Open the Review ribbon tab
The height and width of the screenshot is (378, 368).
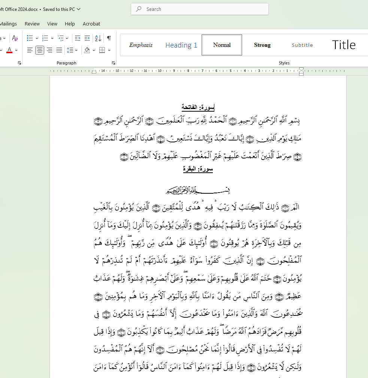32,24
